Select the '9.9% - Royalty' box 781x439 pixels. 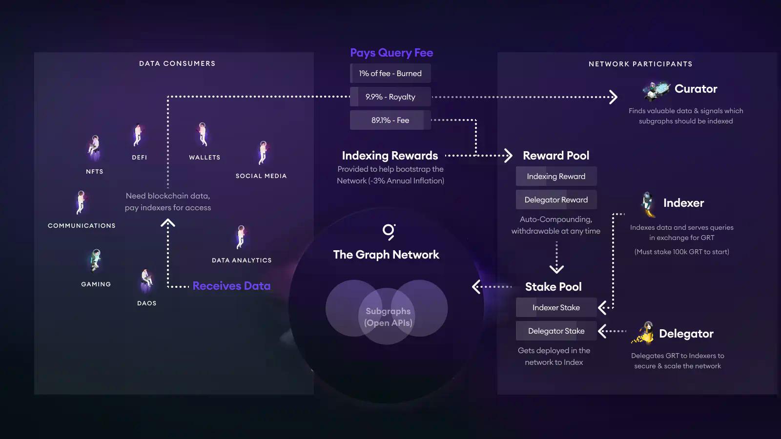click(x=390, y=97)
